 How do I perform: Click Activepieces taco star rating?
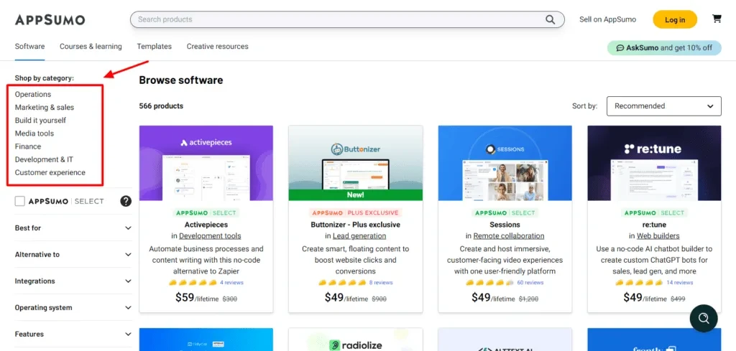(x=193, y=283)
